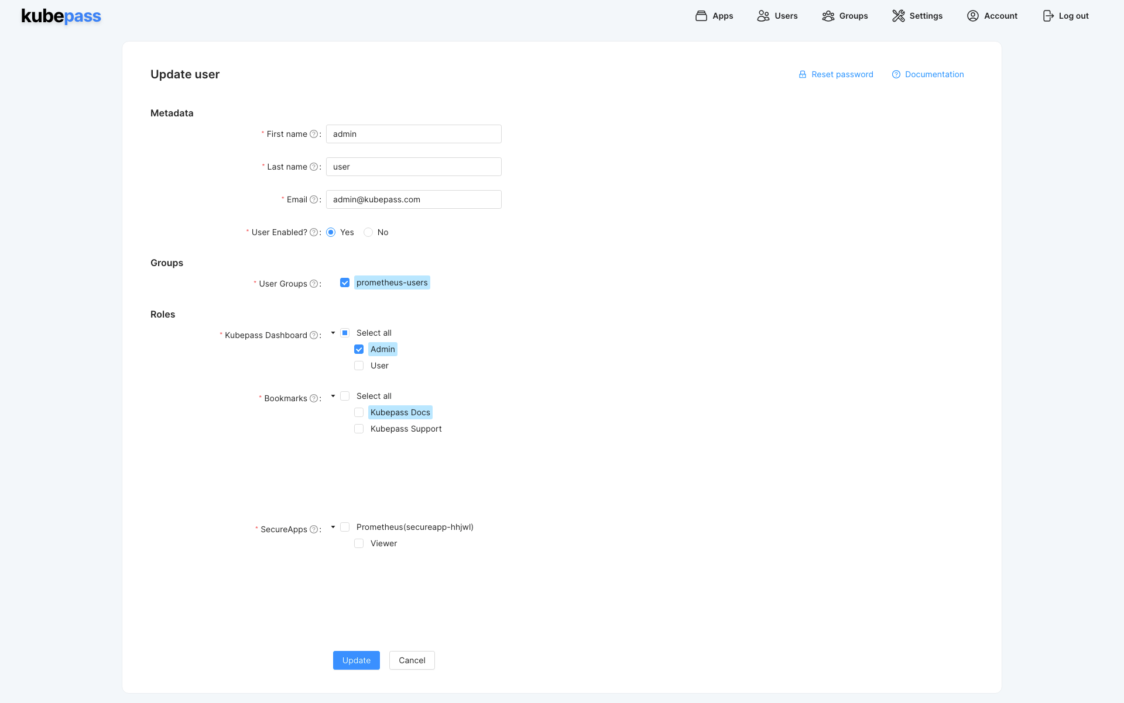1124x703 pixels.
Task: Open the Groups menu item
Action: [852, 15]
